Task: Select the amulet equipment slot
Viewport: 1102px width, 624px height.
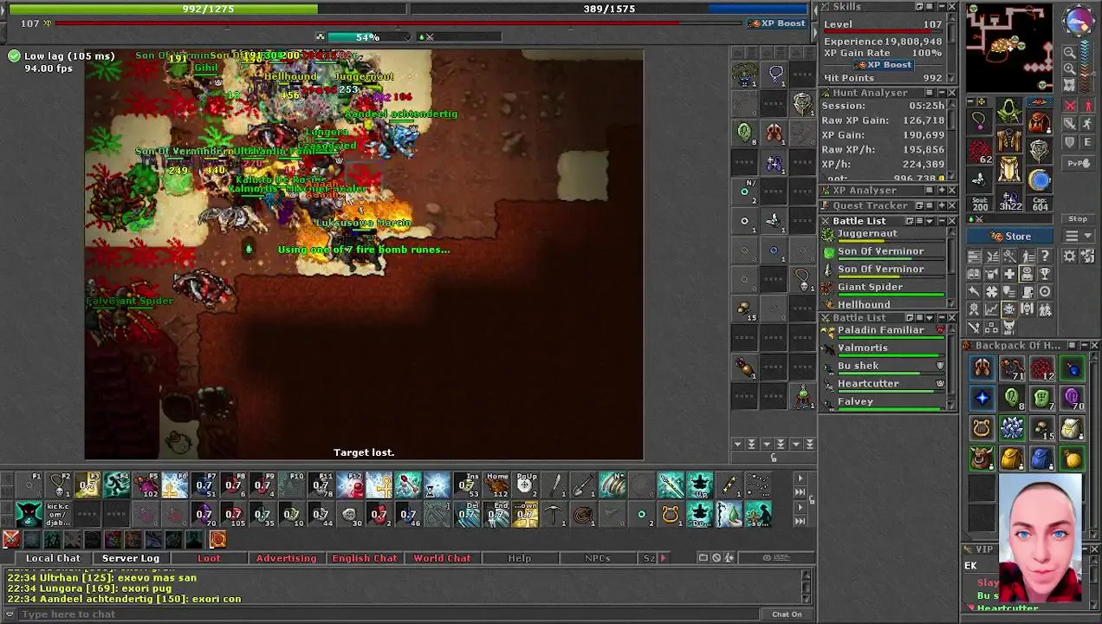Action: click(979, 120)
